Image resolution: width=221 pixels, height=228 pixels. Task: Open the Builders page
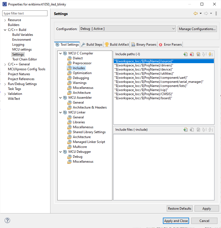[x=13, y=25]
